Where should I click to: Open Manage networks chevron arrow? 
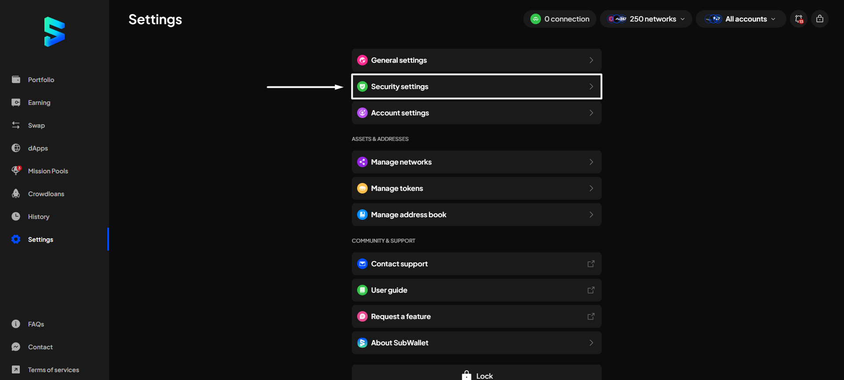pyautogui.click(x=591, y=162)
